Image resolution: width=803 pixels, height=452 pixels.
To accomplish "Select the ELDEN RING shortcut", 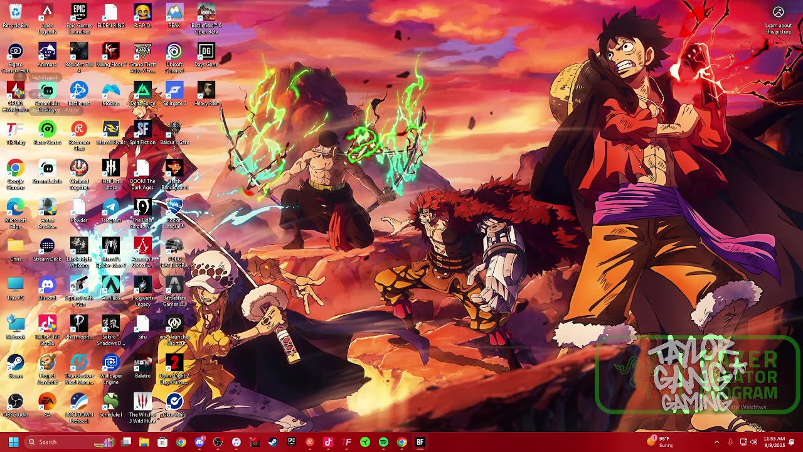I will point(111,17).
